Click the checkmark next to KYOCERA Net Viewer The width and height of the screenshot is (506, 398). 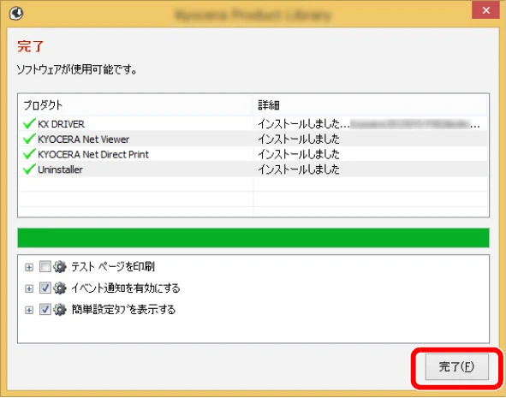(x=29, y=139)
